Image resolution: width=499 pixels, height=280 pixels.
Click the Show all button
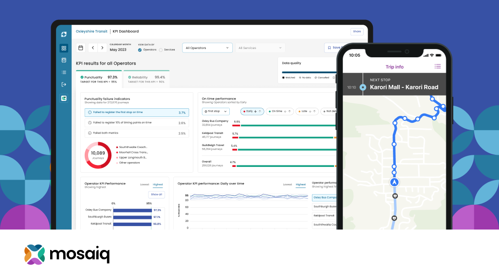(156, 194)
